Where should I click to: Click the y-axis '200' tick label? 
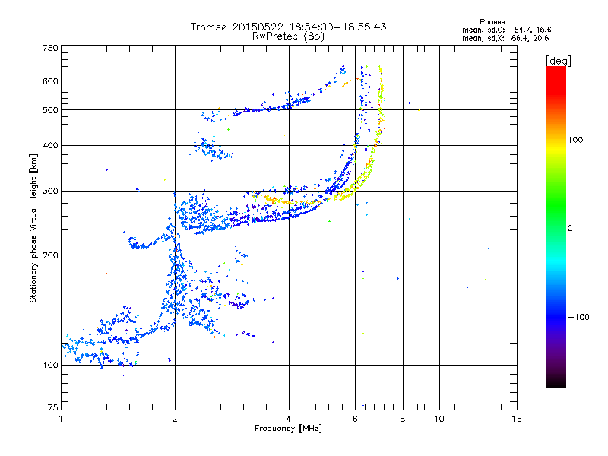tap(50, 255)
